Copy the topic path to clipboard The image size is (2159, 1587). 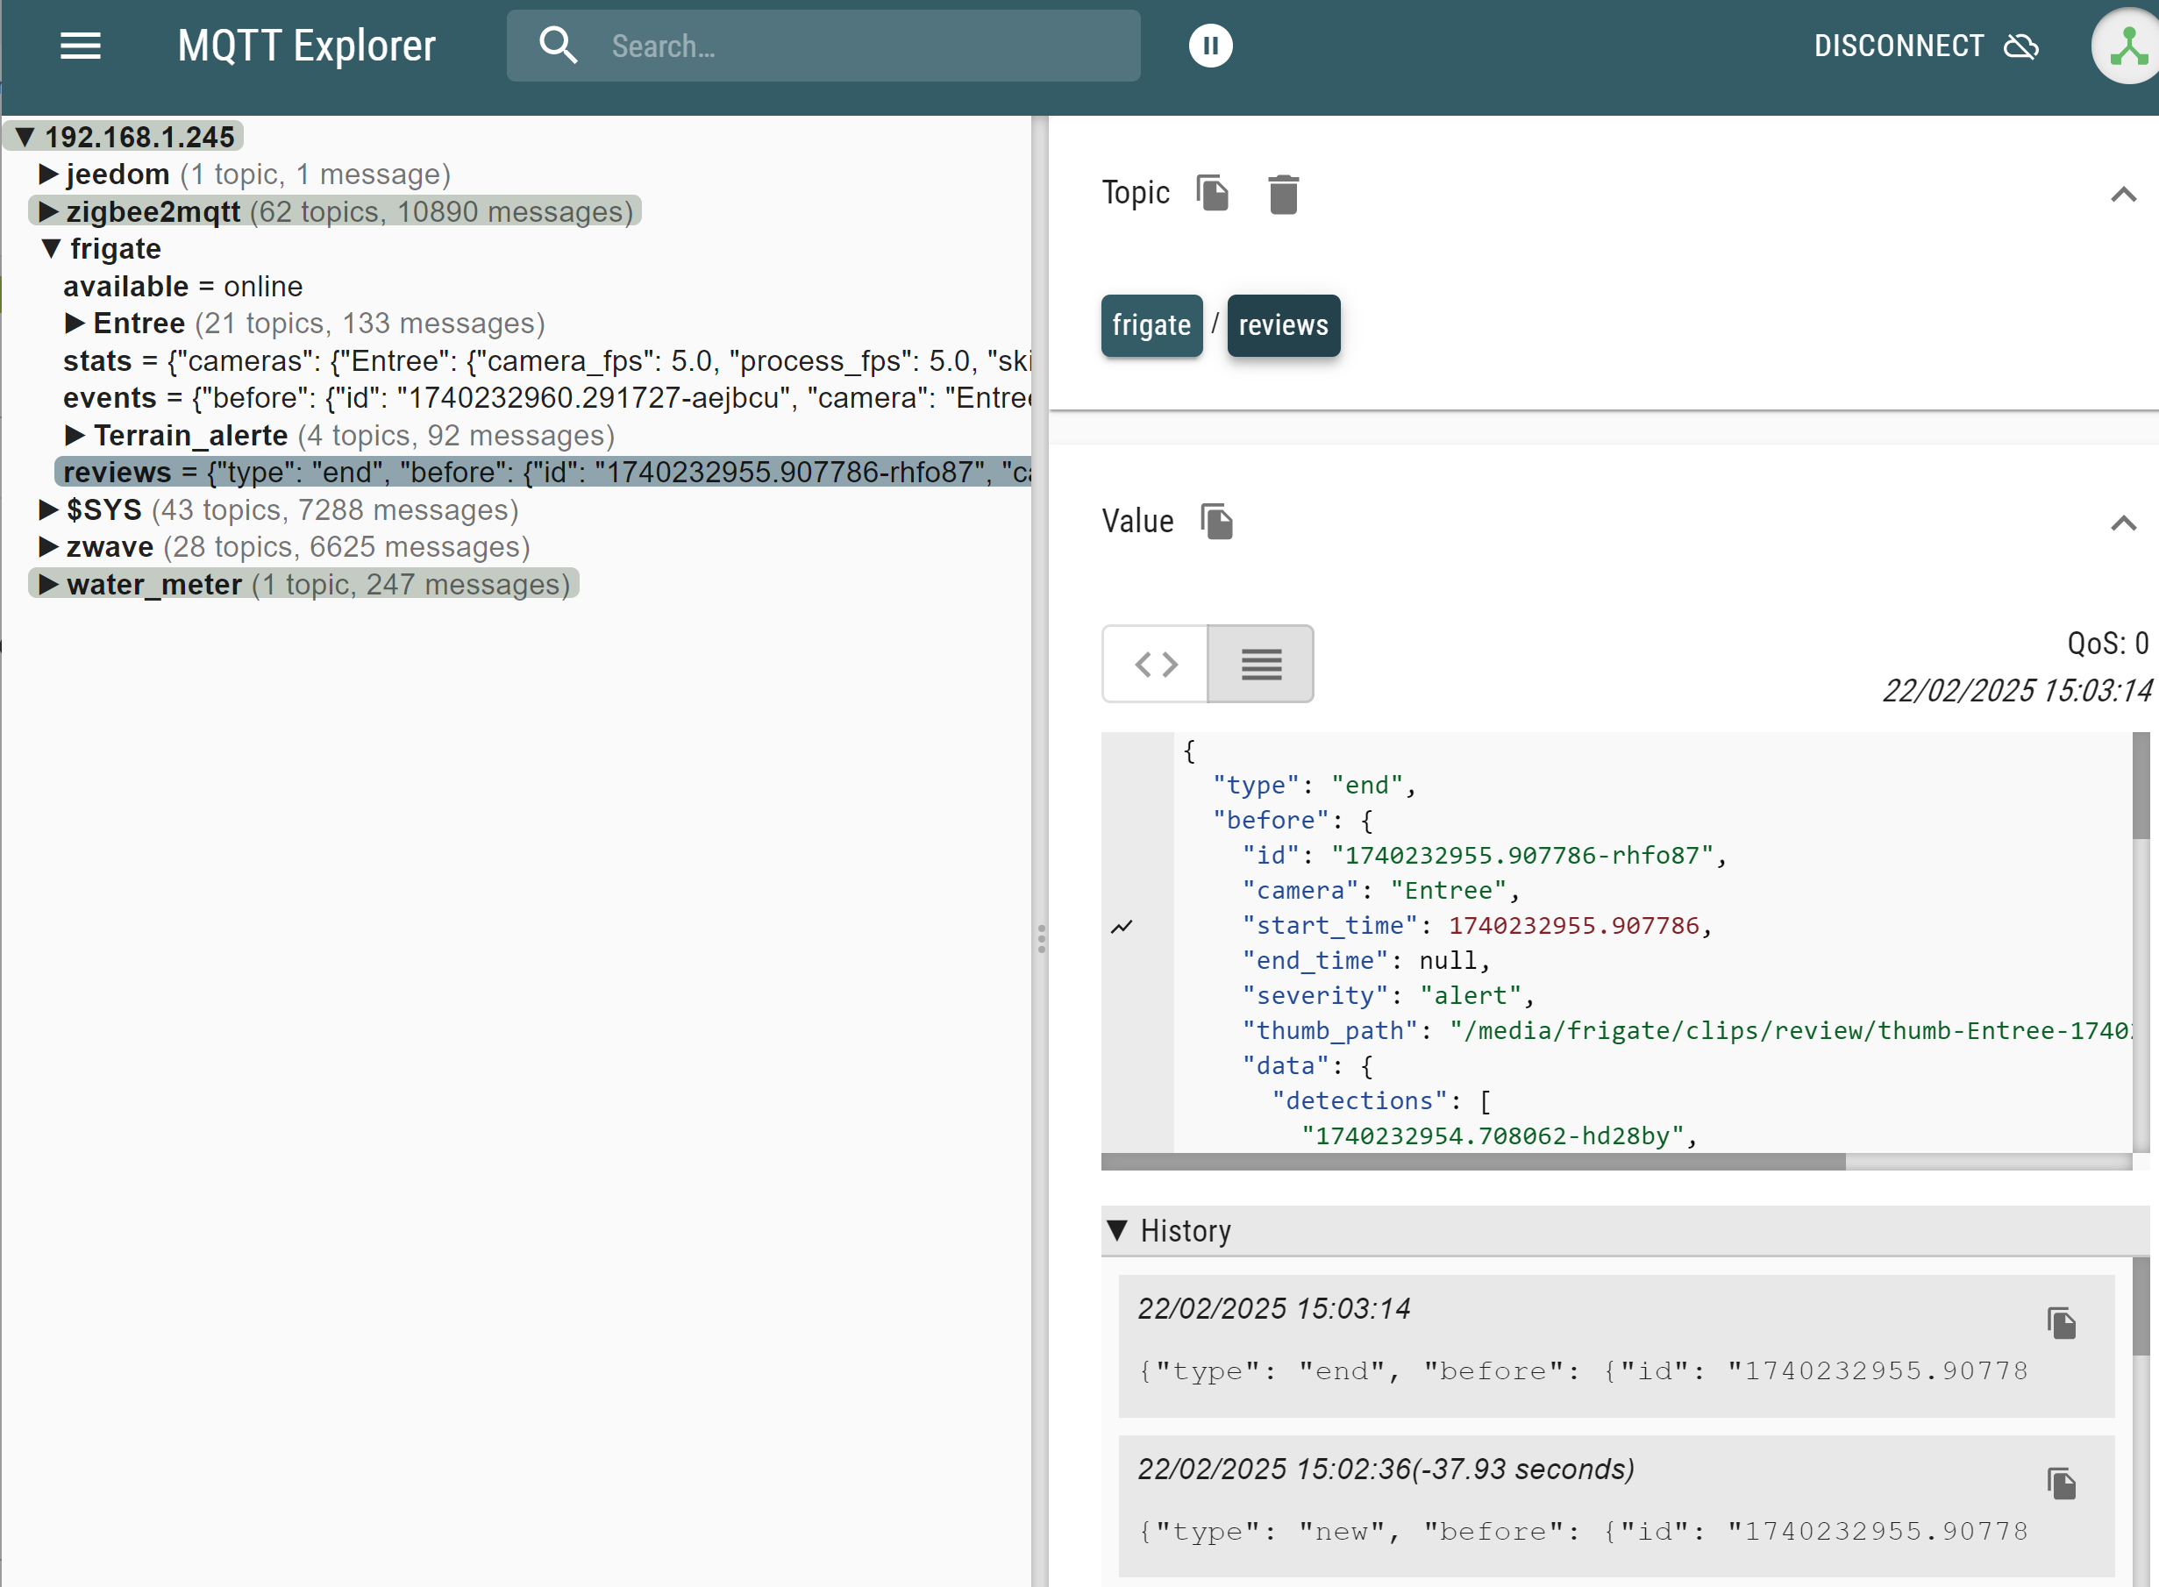point(1214,193)
